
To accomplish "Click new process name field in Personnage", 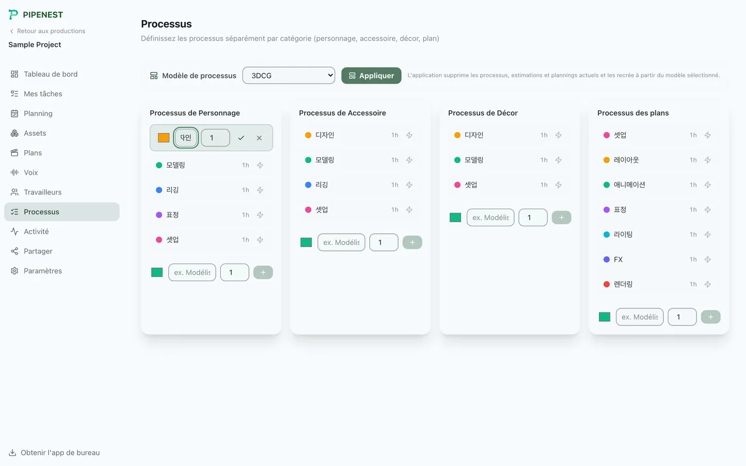I will [192, 273].
